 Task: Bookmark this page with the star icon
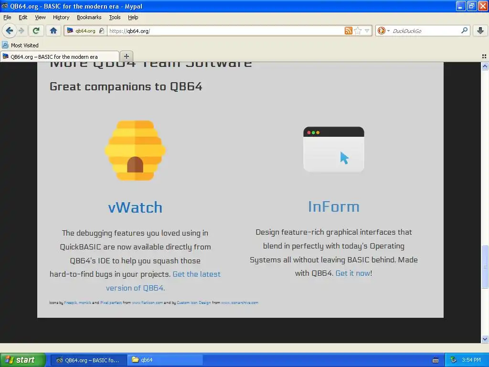[358, 31]
